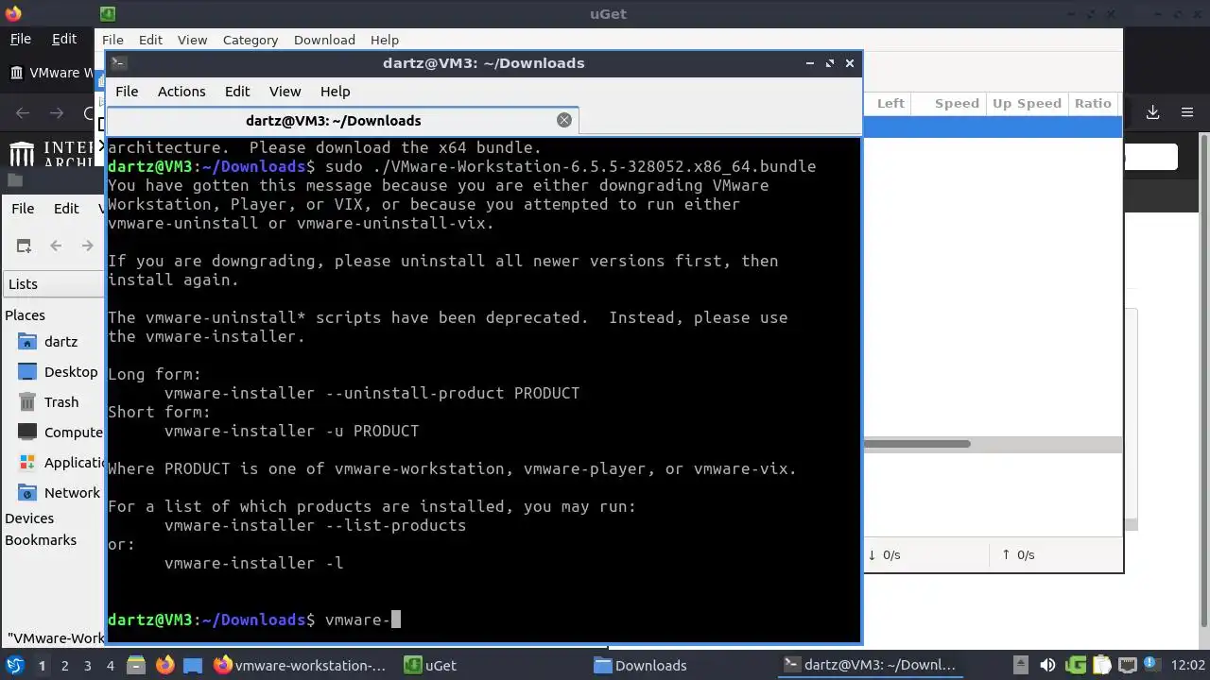This screenshot has height=680, width=1210.
Task: Open the terminal Edit menu
Action: click(x=237, y=92)
